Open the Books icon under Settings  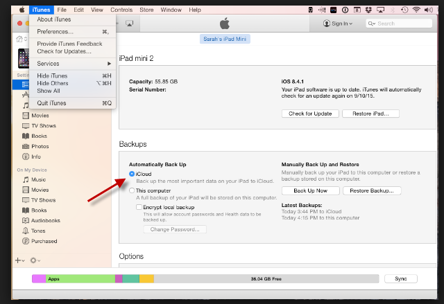tap(26, 136)
